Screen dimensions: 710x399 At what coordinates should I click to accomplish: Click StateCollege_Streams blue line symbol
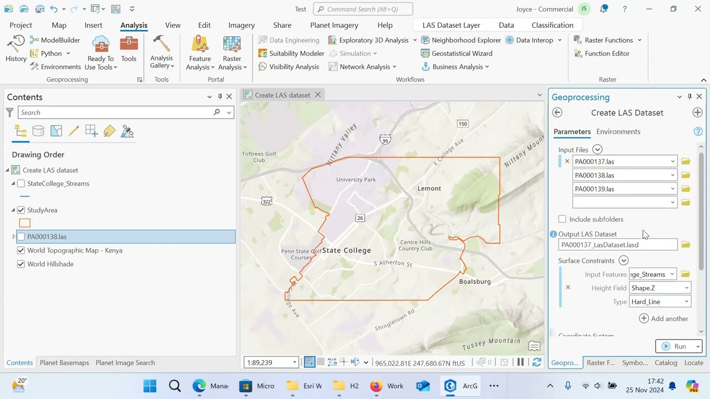coord(24,196)
